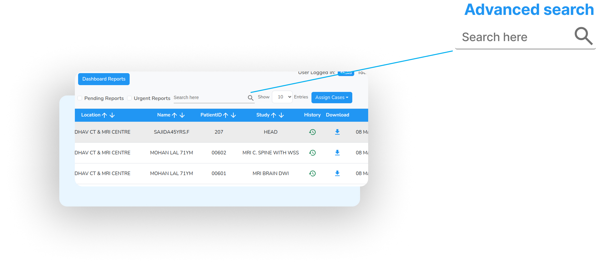The height and width of the screenshot is (267, 596).
Task: Click the small search magnifier in dashboard
Action: [251, 98]
